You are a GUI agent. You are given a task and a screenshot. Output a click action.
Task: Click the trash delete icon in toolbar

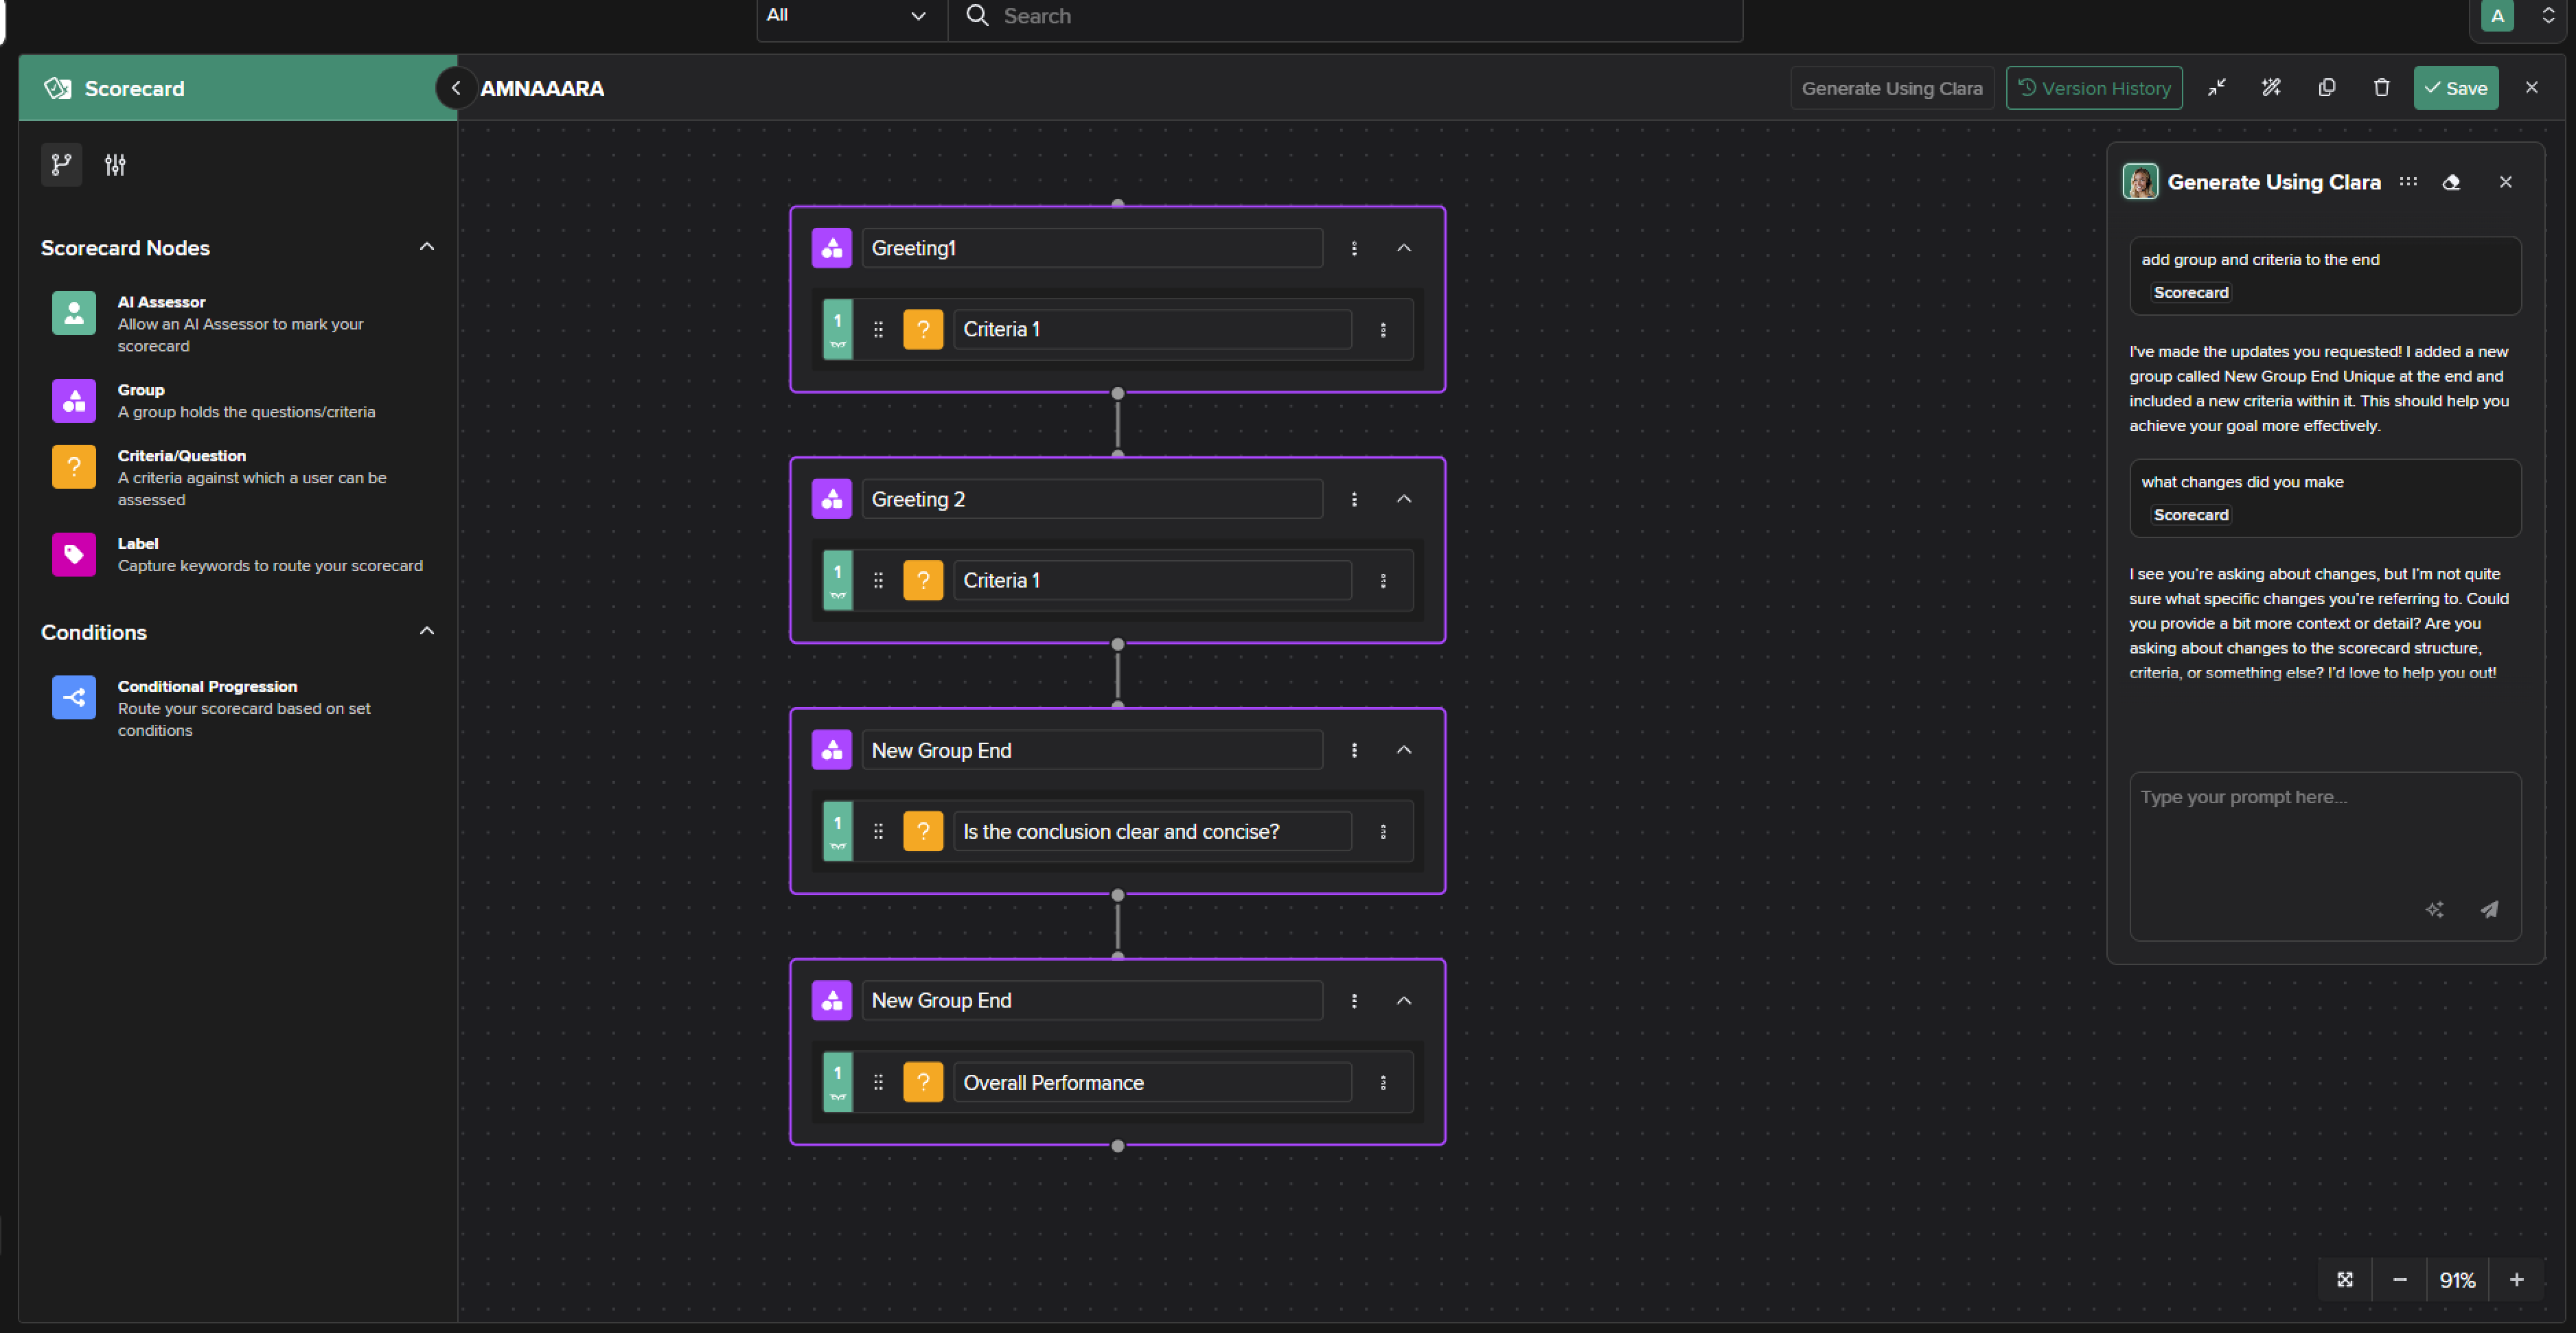pyautogui.click(x=2382, y=88)
